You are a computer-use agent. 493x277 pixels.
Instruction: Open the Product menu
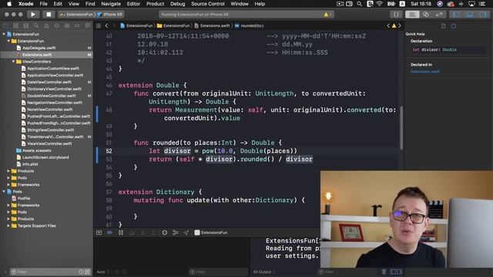(x=155, y=4)
